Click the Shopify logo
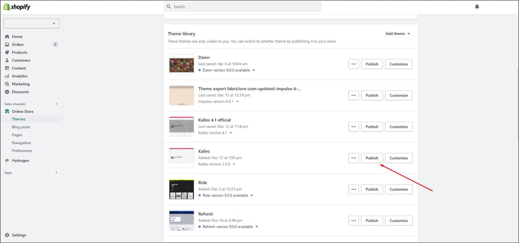The image size is (519, 243). (x=17, y=6)
